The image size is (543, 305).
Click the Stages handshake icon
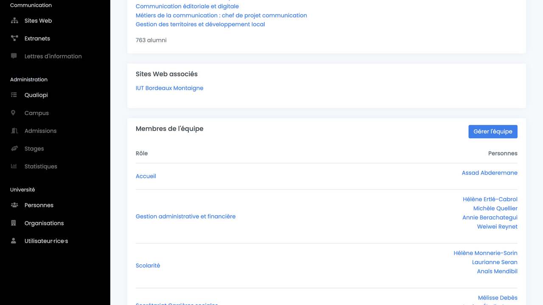point(14,149)
